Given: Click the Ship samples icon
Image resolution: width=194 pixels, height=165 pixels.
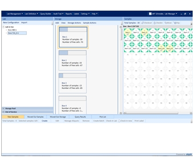Looking at the screenshot, I should click(175, 23).
